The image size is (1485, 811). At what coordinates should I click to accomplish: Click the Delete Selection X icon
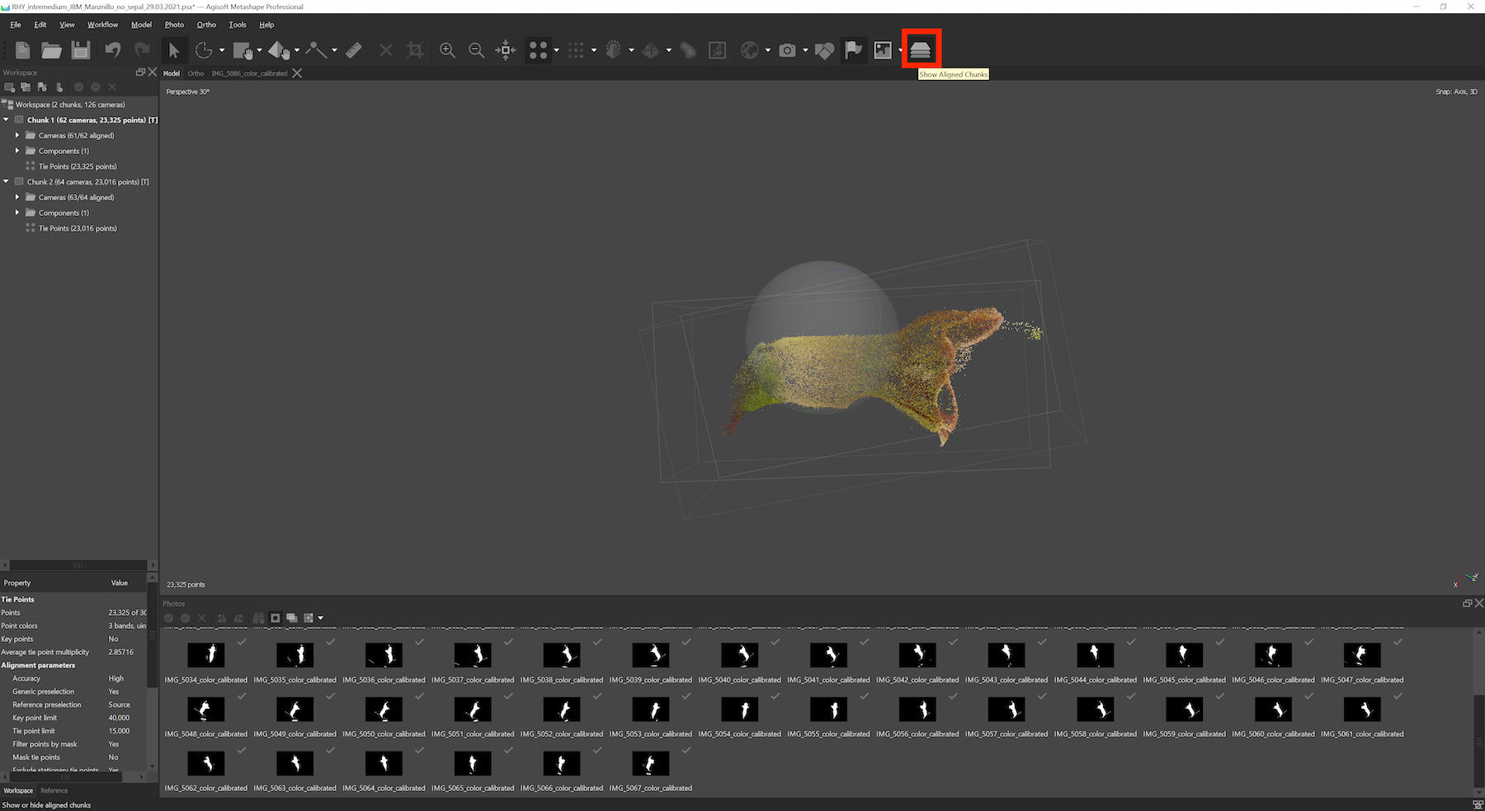[385, 50]
